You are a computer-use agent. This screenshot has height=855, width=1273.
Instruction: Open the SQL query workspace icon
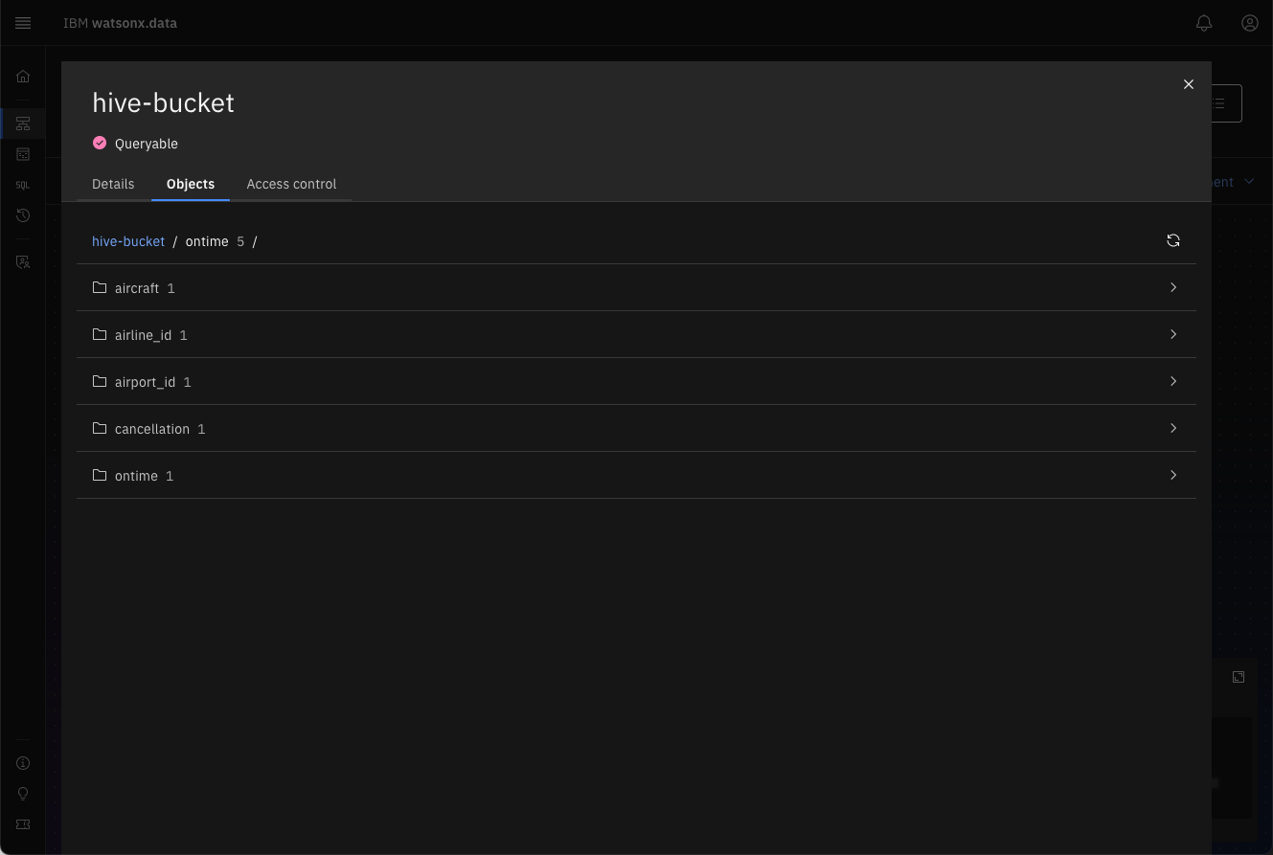pos(23,185)
